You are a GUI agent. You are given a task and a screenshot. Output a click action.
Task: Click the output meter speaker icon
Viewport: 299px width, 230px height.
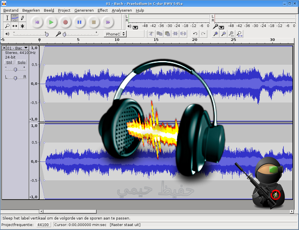129,26
